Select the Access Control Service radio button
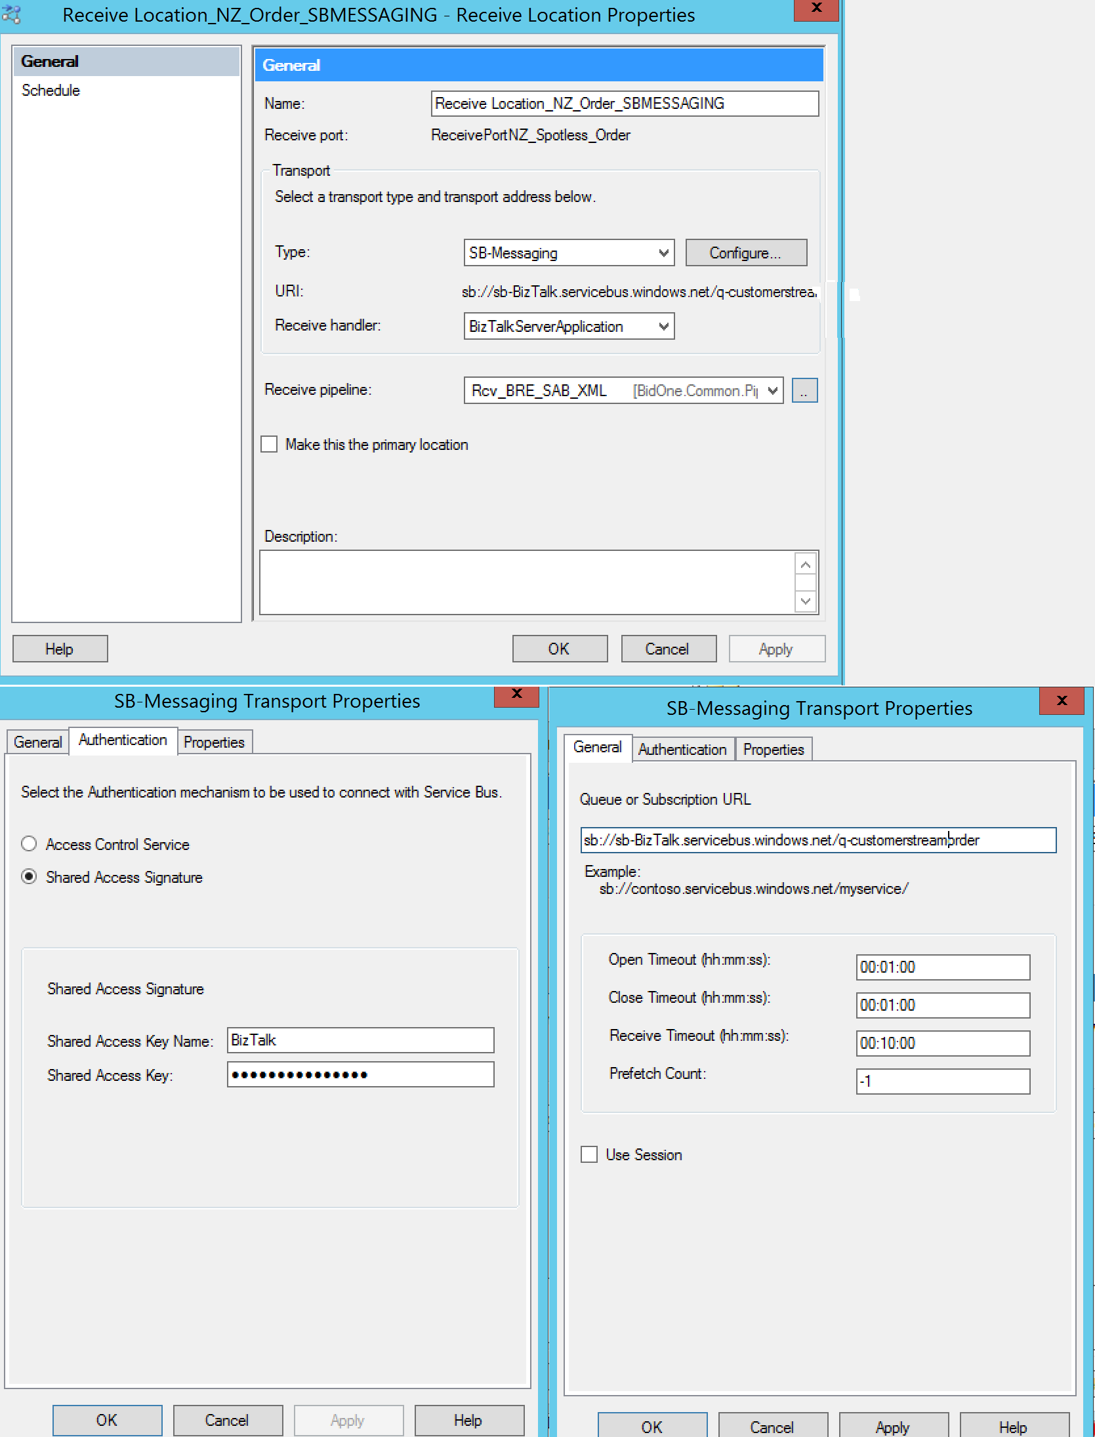The width and height of the screenshot is (1095, 1437). (29, 843)
